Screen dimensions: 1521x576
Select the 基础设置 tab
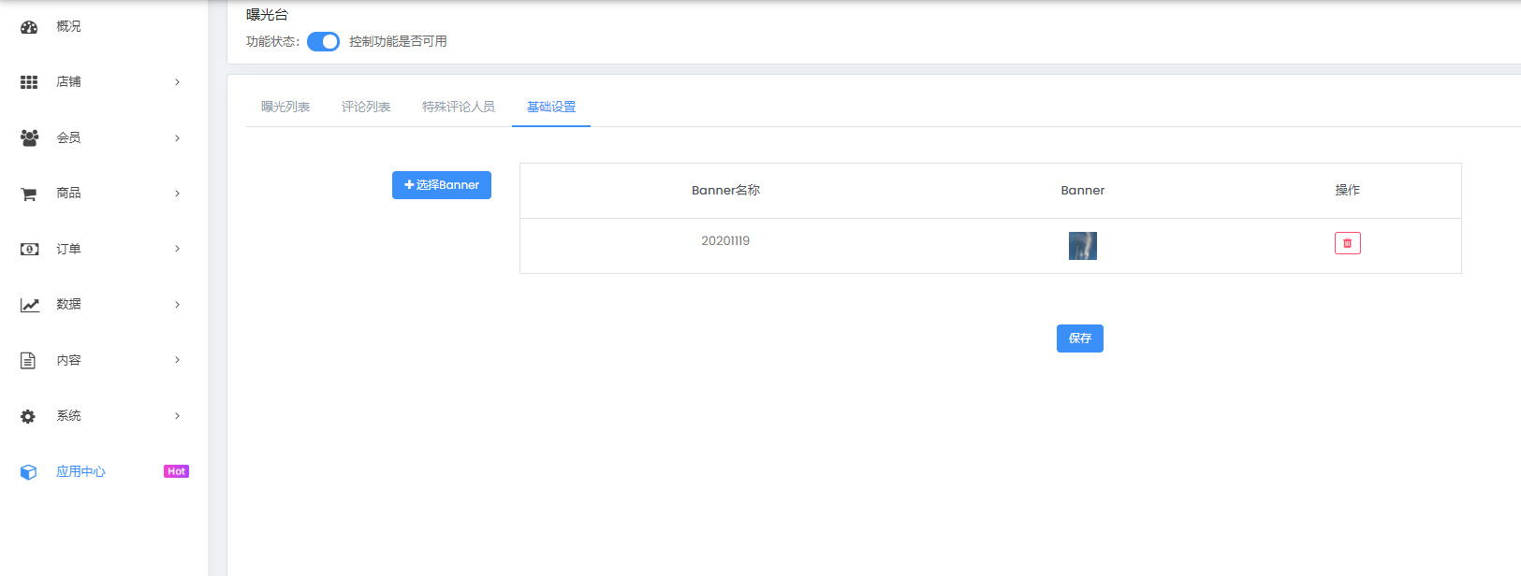click(x=551, y=107)
